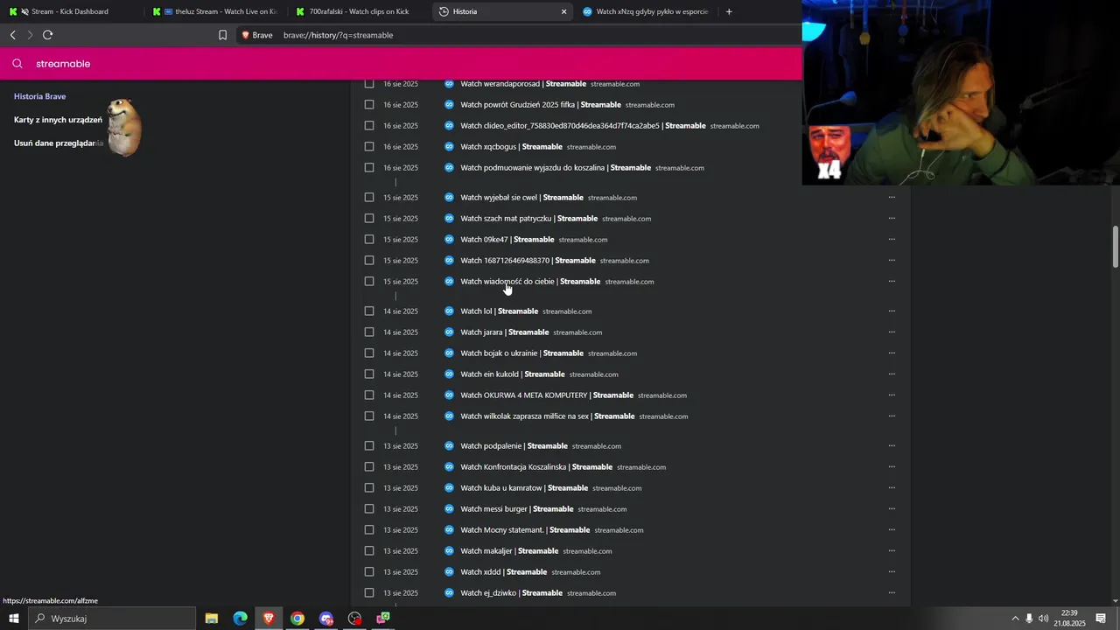
Task: Open the Brave browser taskbar icon
Action: 269,619
